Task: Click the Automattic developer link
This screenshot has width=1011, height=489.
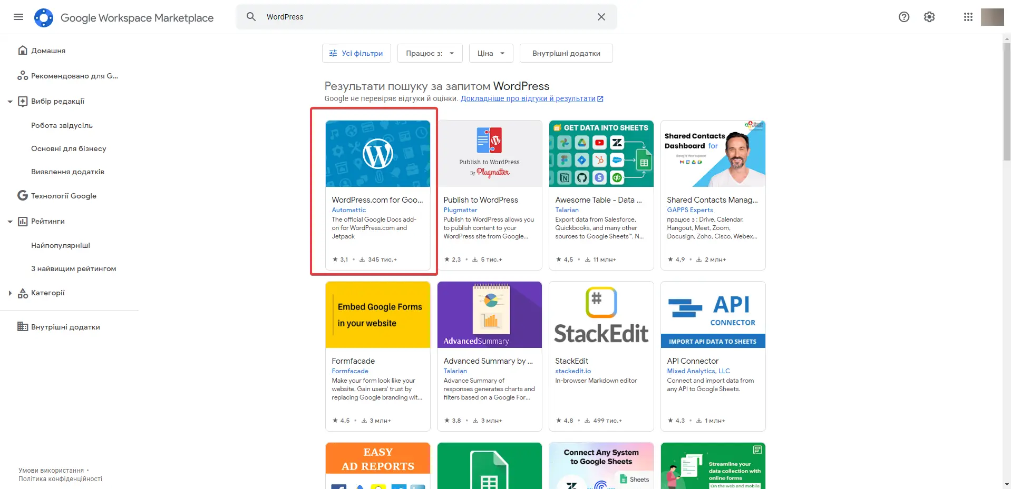Action: pyautogui.click(x=348, y=210)
